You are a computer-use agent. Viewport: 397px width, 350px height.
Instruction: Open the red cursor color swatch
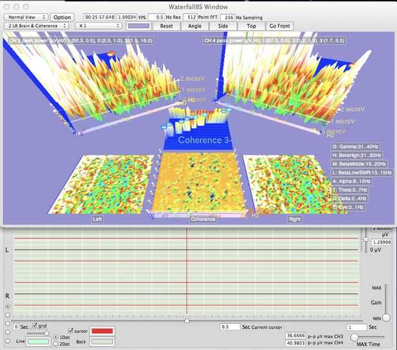click(102, 331)
